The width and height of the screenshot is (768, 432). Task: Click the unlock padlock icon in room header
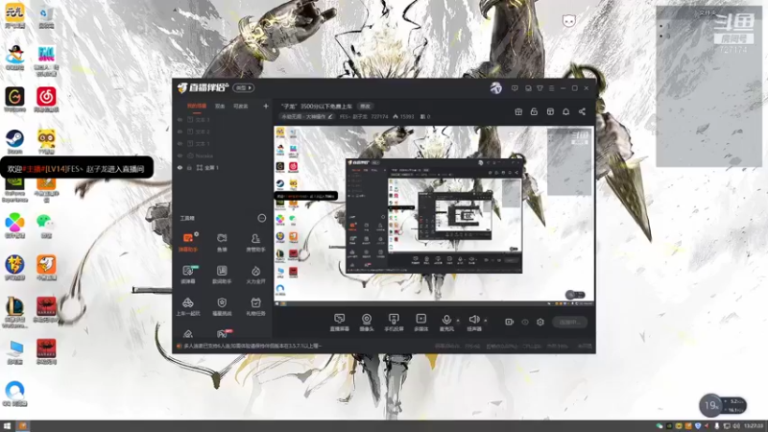pos(534,111)
